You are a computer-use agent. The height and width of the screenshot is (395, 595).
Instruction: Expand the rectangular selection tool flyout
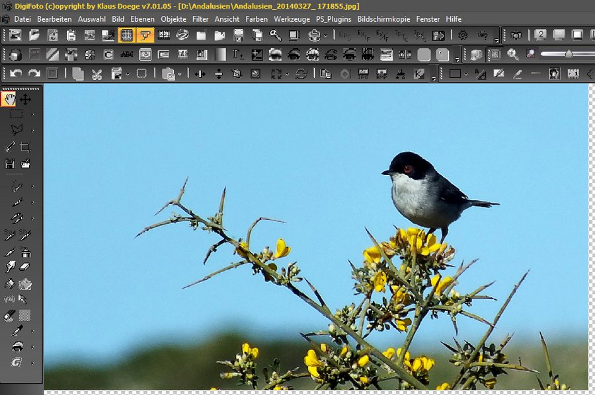click(x=32, y=115)
